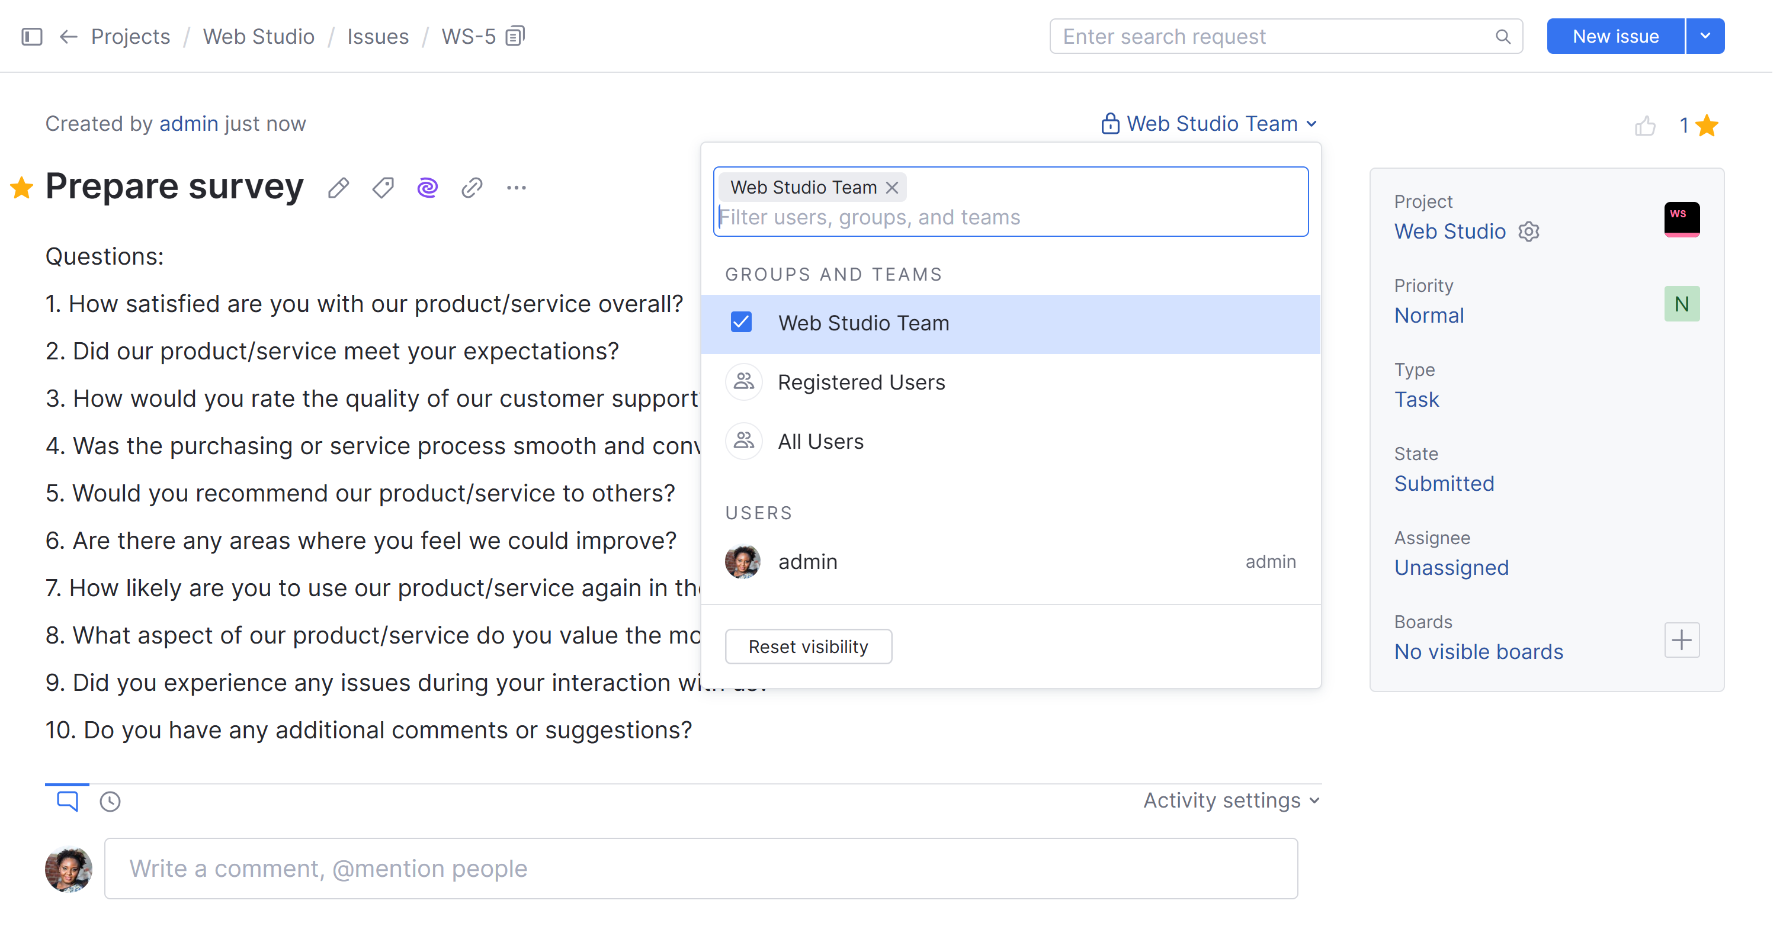Viewport: 1783px width, 939px height.
Task: Open Web Studio project settings gear
Action: coord(1528,232)
